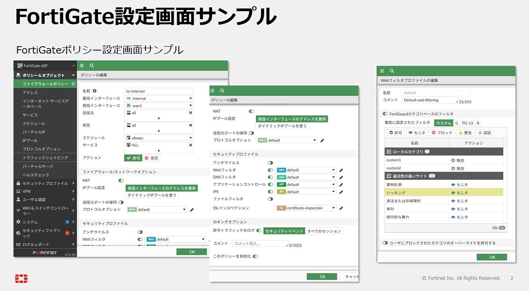
Task: Click info icon beside 名前 label
Action: pos(94,91)
